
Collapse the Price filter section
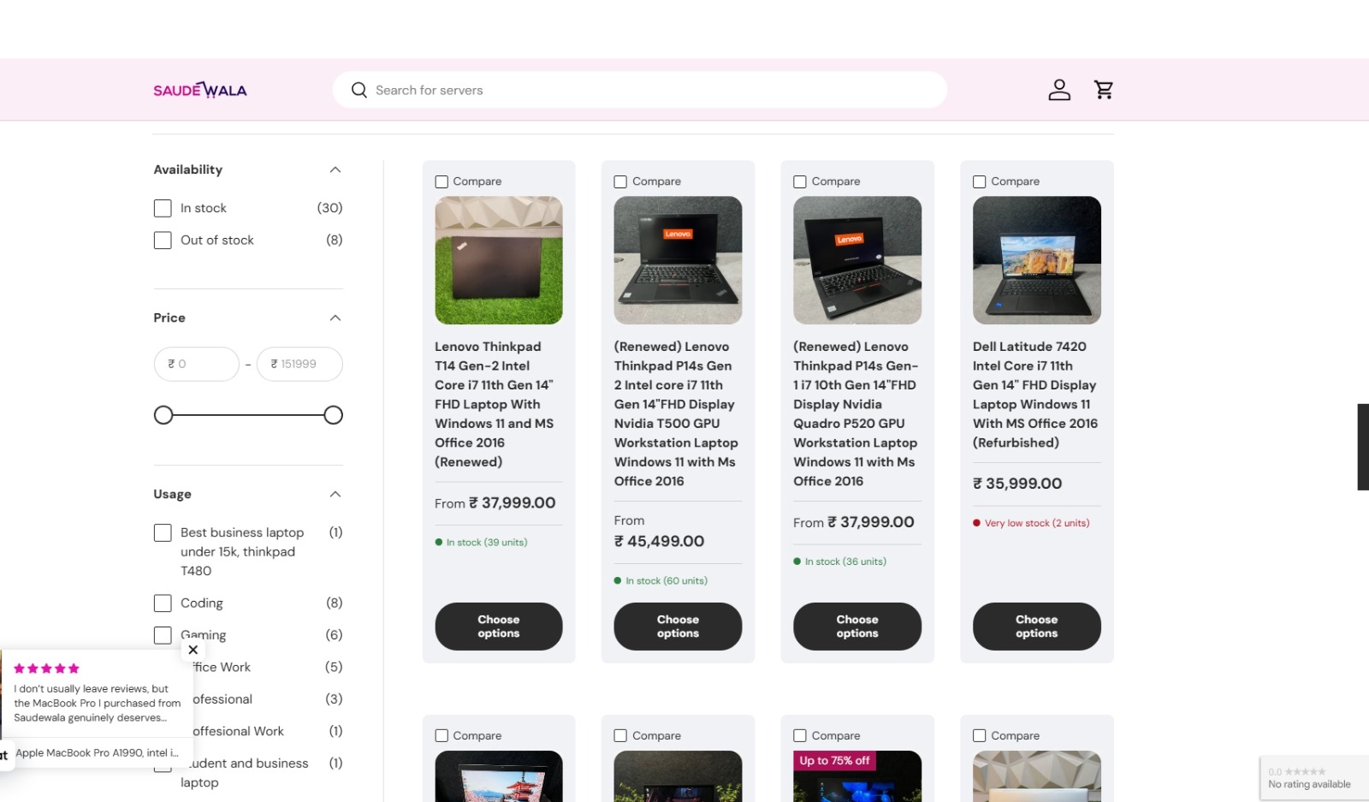335,318
